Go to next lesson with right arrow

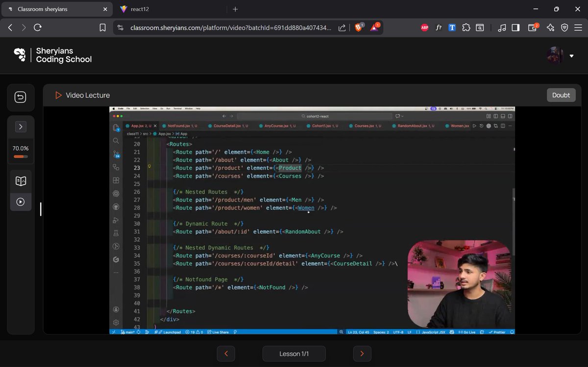(362, 353)
